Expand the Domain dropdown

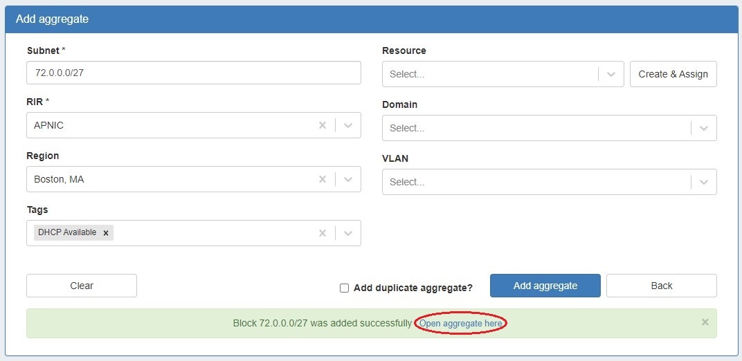pyautogui.click(x=703, y=128)
